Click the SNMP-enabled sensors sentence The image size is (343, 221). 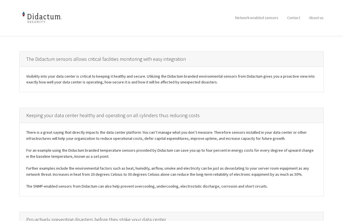pos(147,186)
